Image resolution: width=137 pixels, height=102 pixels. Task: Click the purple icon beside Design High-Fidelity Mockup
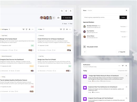click(x=85, y=77)
